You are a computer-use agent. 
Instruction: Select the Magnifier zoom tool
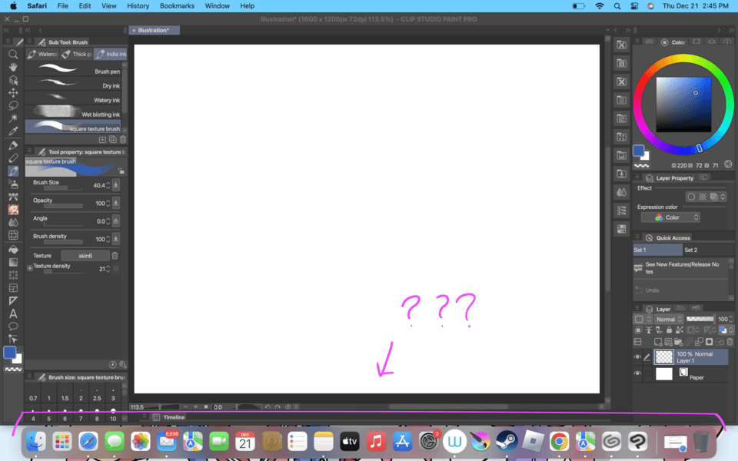pyautogui.click(x=12, y=55)
